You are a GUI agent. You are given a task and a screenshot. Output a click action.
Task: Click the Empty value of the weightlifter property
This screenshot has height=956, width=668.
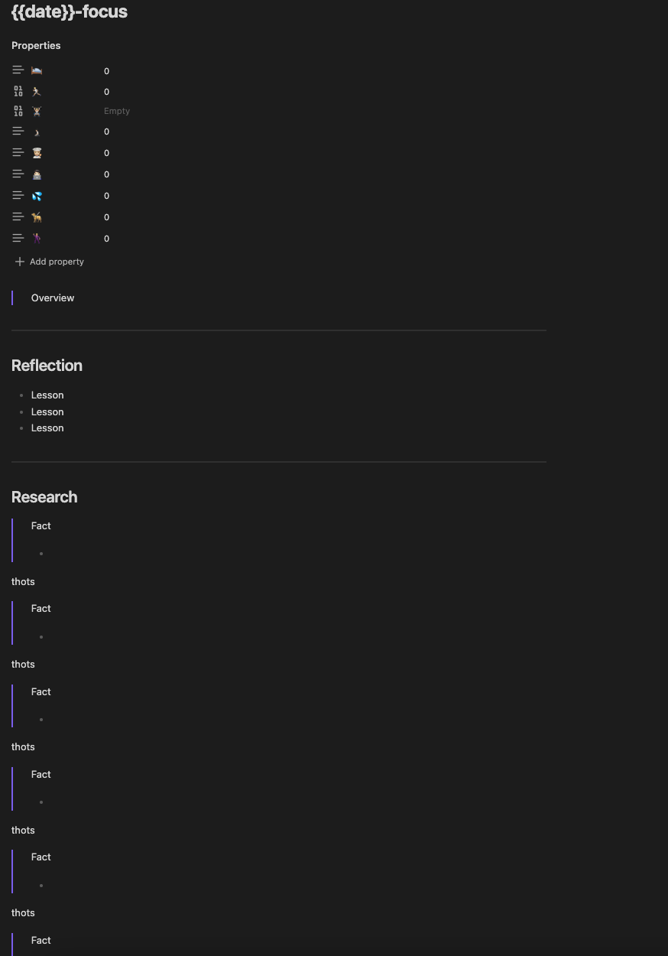point(117,111)
